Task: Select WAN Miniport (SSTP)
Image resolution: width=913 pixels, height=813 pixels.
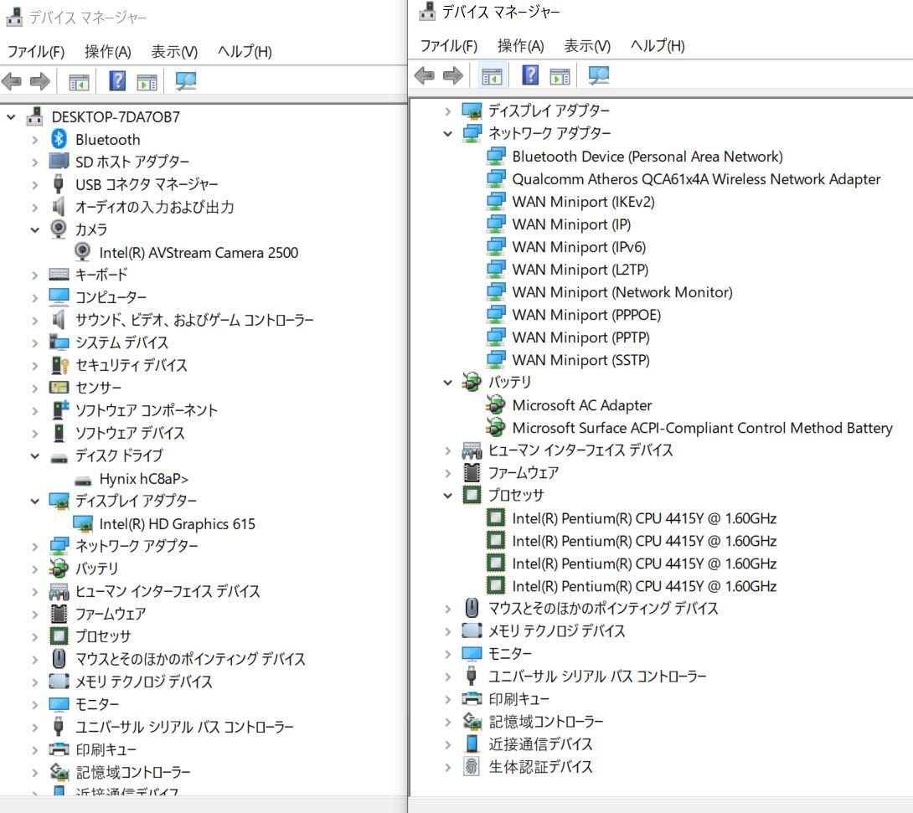Action: pos(581,360)
